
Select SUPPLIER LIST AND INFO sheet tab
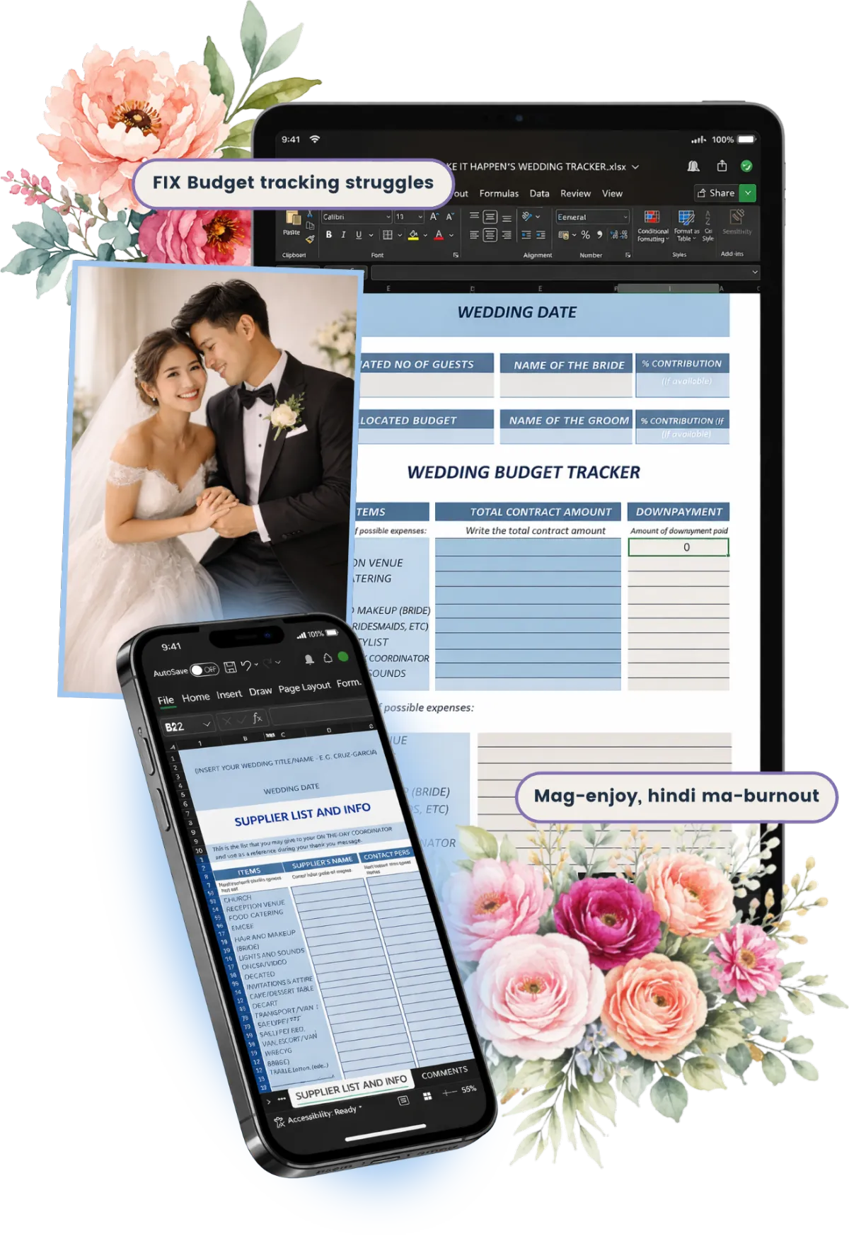pos(351,1088)
